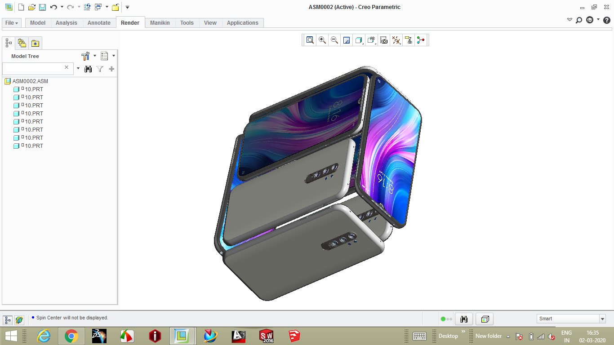Toggle the browser panel from status bar
Image resolution: width=614 pixels, height=345 pixels.
point(19,320)
